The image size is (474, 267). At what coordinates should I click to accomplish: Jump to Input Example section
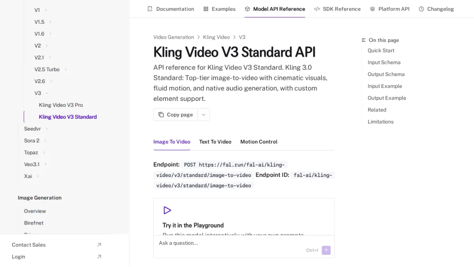coord(385,86)
